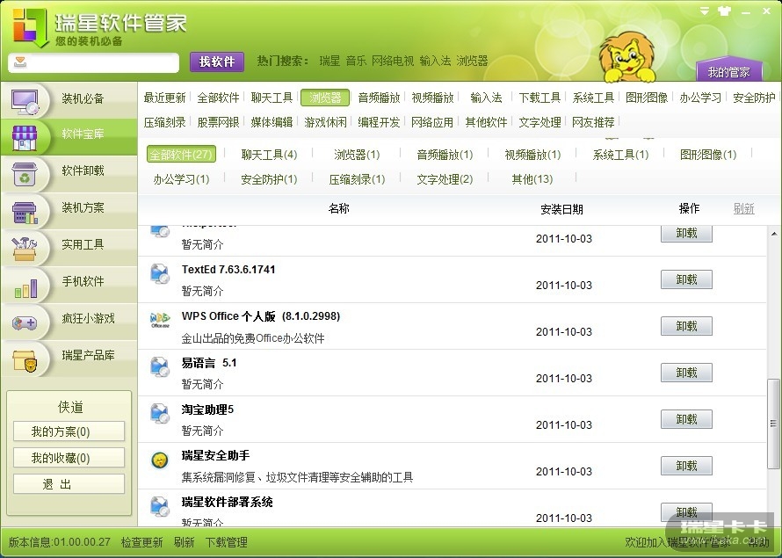
Task: Open 装机方案 icon in sidebar
Action: click(25, 213)
